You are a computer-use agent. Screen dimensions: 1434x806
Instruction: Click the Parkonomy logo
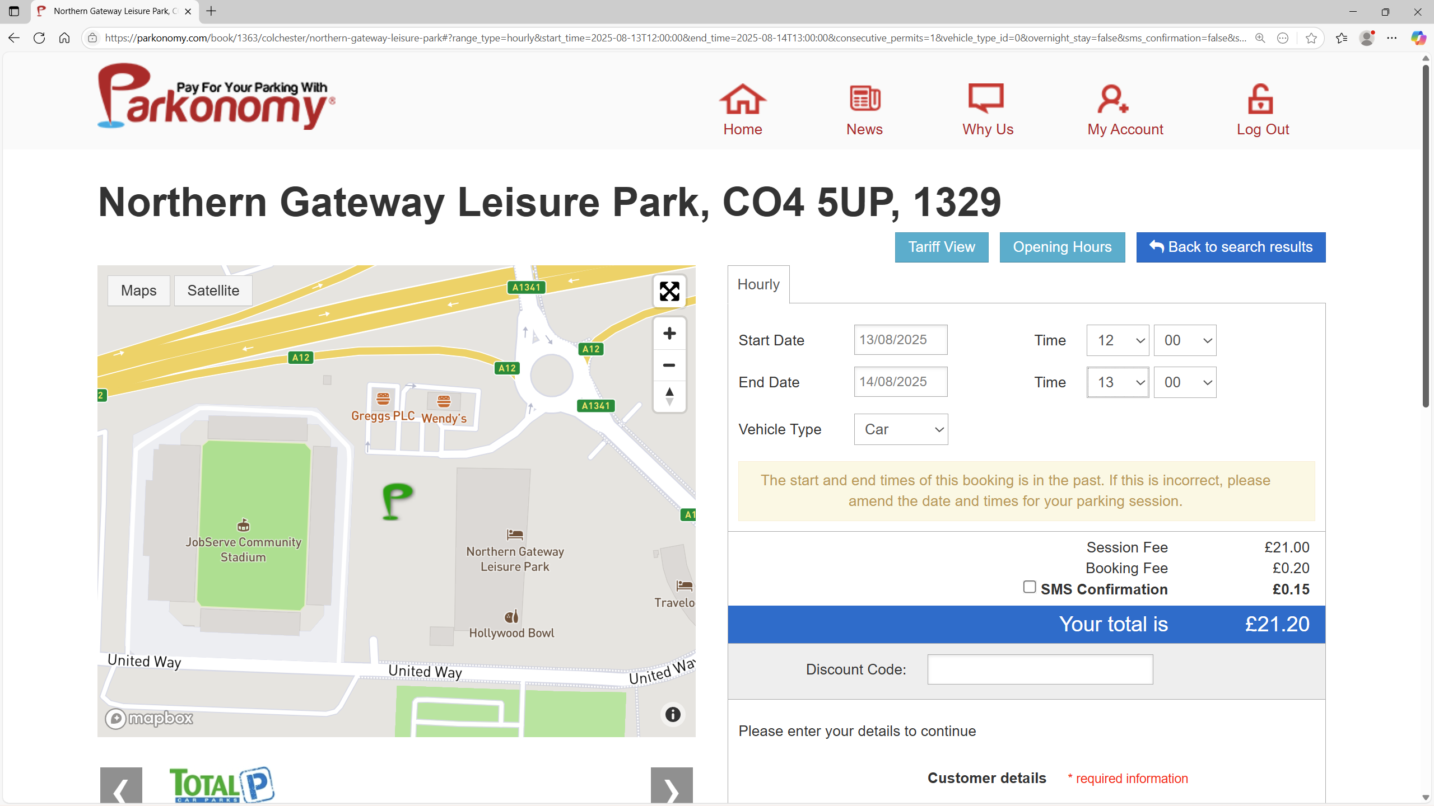[x=216, y=96]
